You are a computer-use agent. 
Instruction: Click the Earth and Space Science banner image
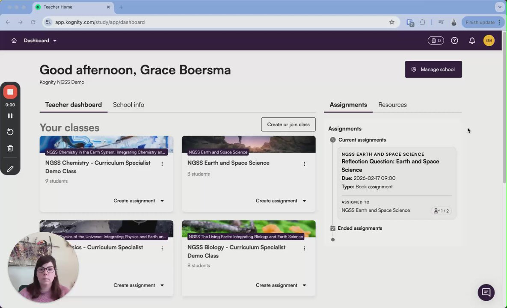tap(248, 144)
